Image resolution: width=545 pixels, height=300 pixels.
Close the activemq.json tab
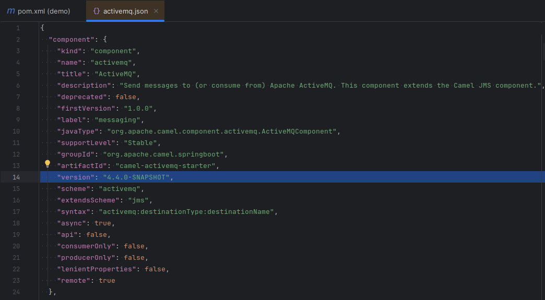pyautogui.click(x=156, y=11)
